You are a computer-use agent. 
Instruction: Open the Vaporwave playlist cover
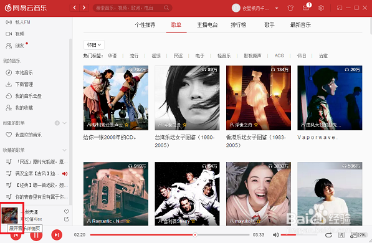[x=330, y=98]
